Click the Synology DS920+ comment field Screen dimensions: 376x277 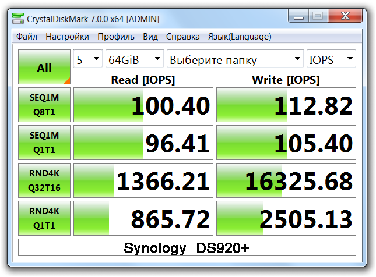pyautogui.click(x=187, y=247)
